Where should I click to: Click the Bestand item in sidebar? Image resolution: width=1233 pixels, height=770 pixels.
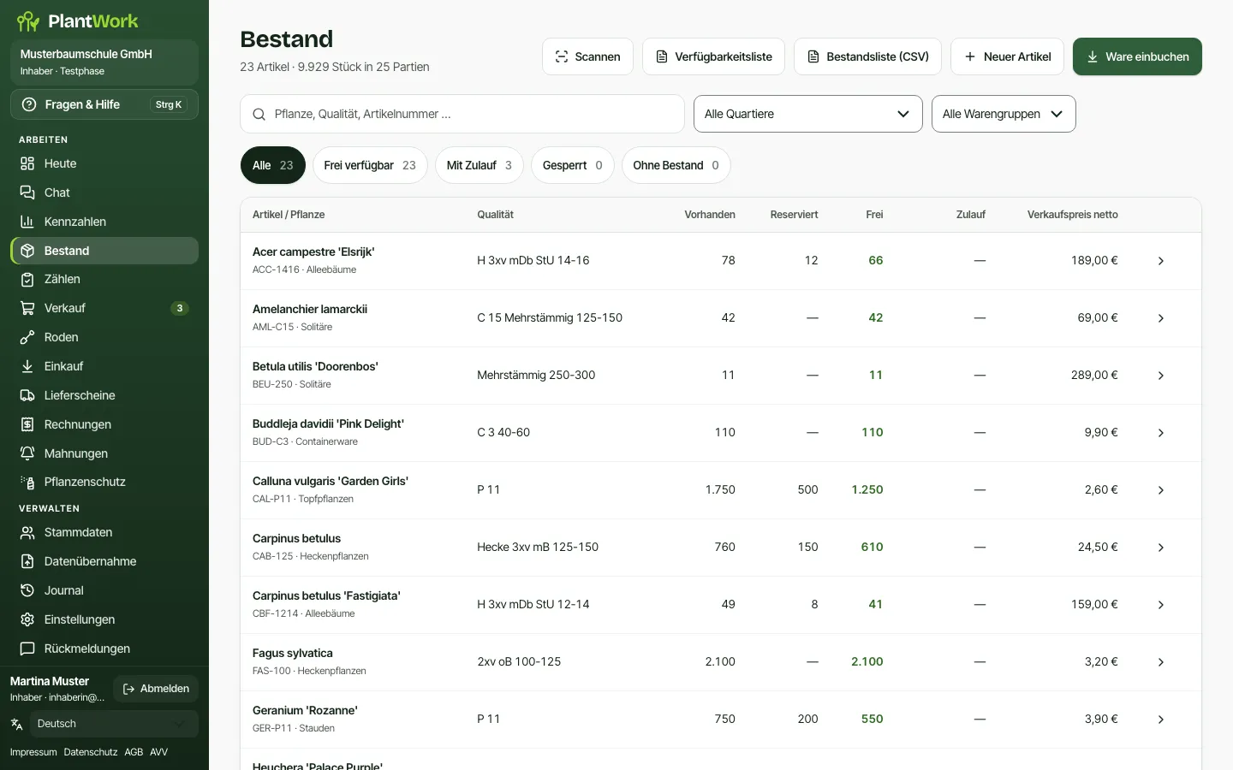(x=104, y=251)
